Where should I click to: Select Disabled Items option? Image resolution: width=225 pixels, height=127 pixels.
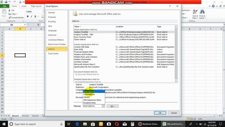click(94, 103)
